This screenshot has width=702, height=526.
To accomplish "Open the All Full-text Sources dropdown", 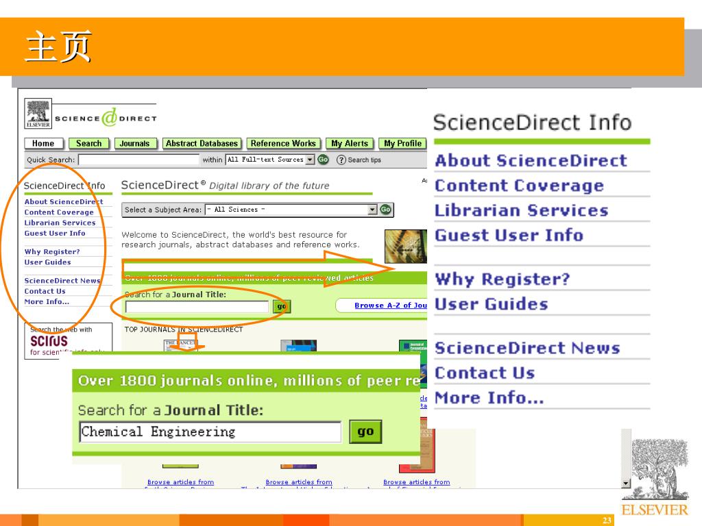I will click(270, 160).
